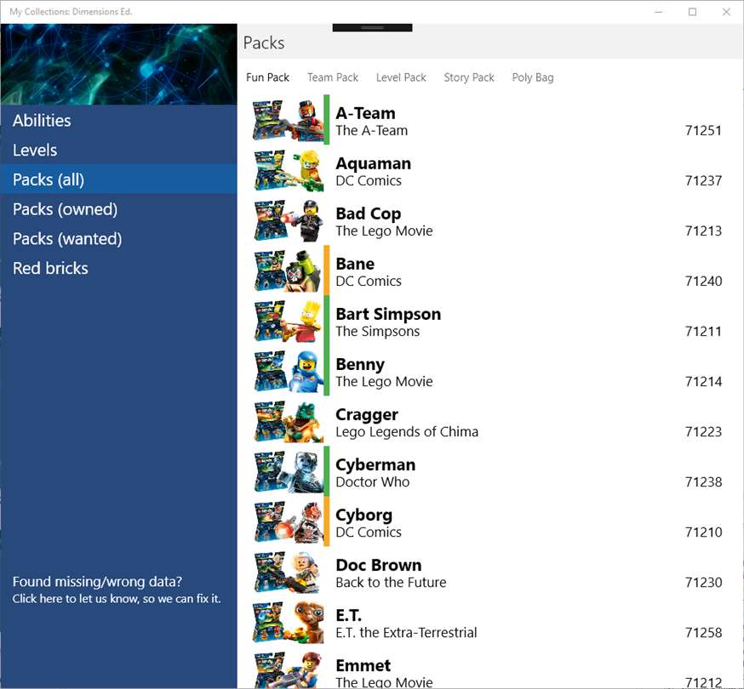Open the Bane pack thumbnail

pos(288,270)
